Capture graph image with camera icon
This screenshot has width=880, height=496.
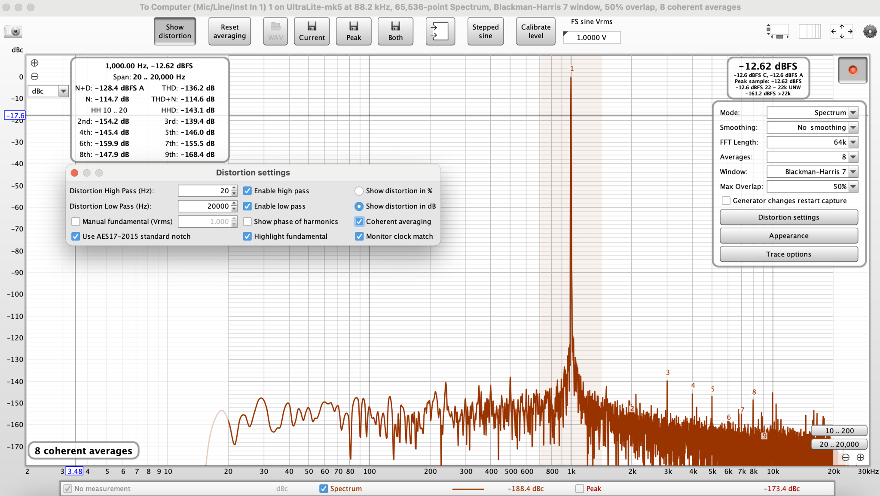point(13,31)
